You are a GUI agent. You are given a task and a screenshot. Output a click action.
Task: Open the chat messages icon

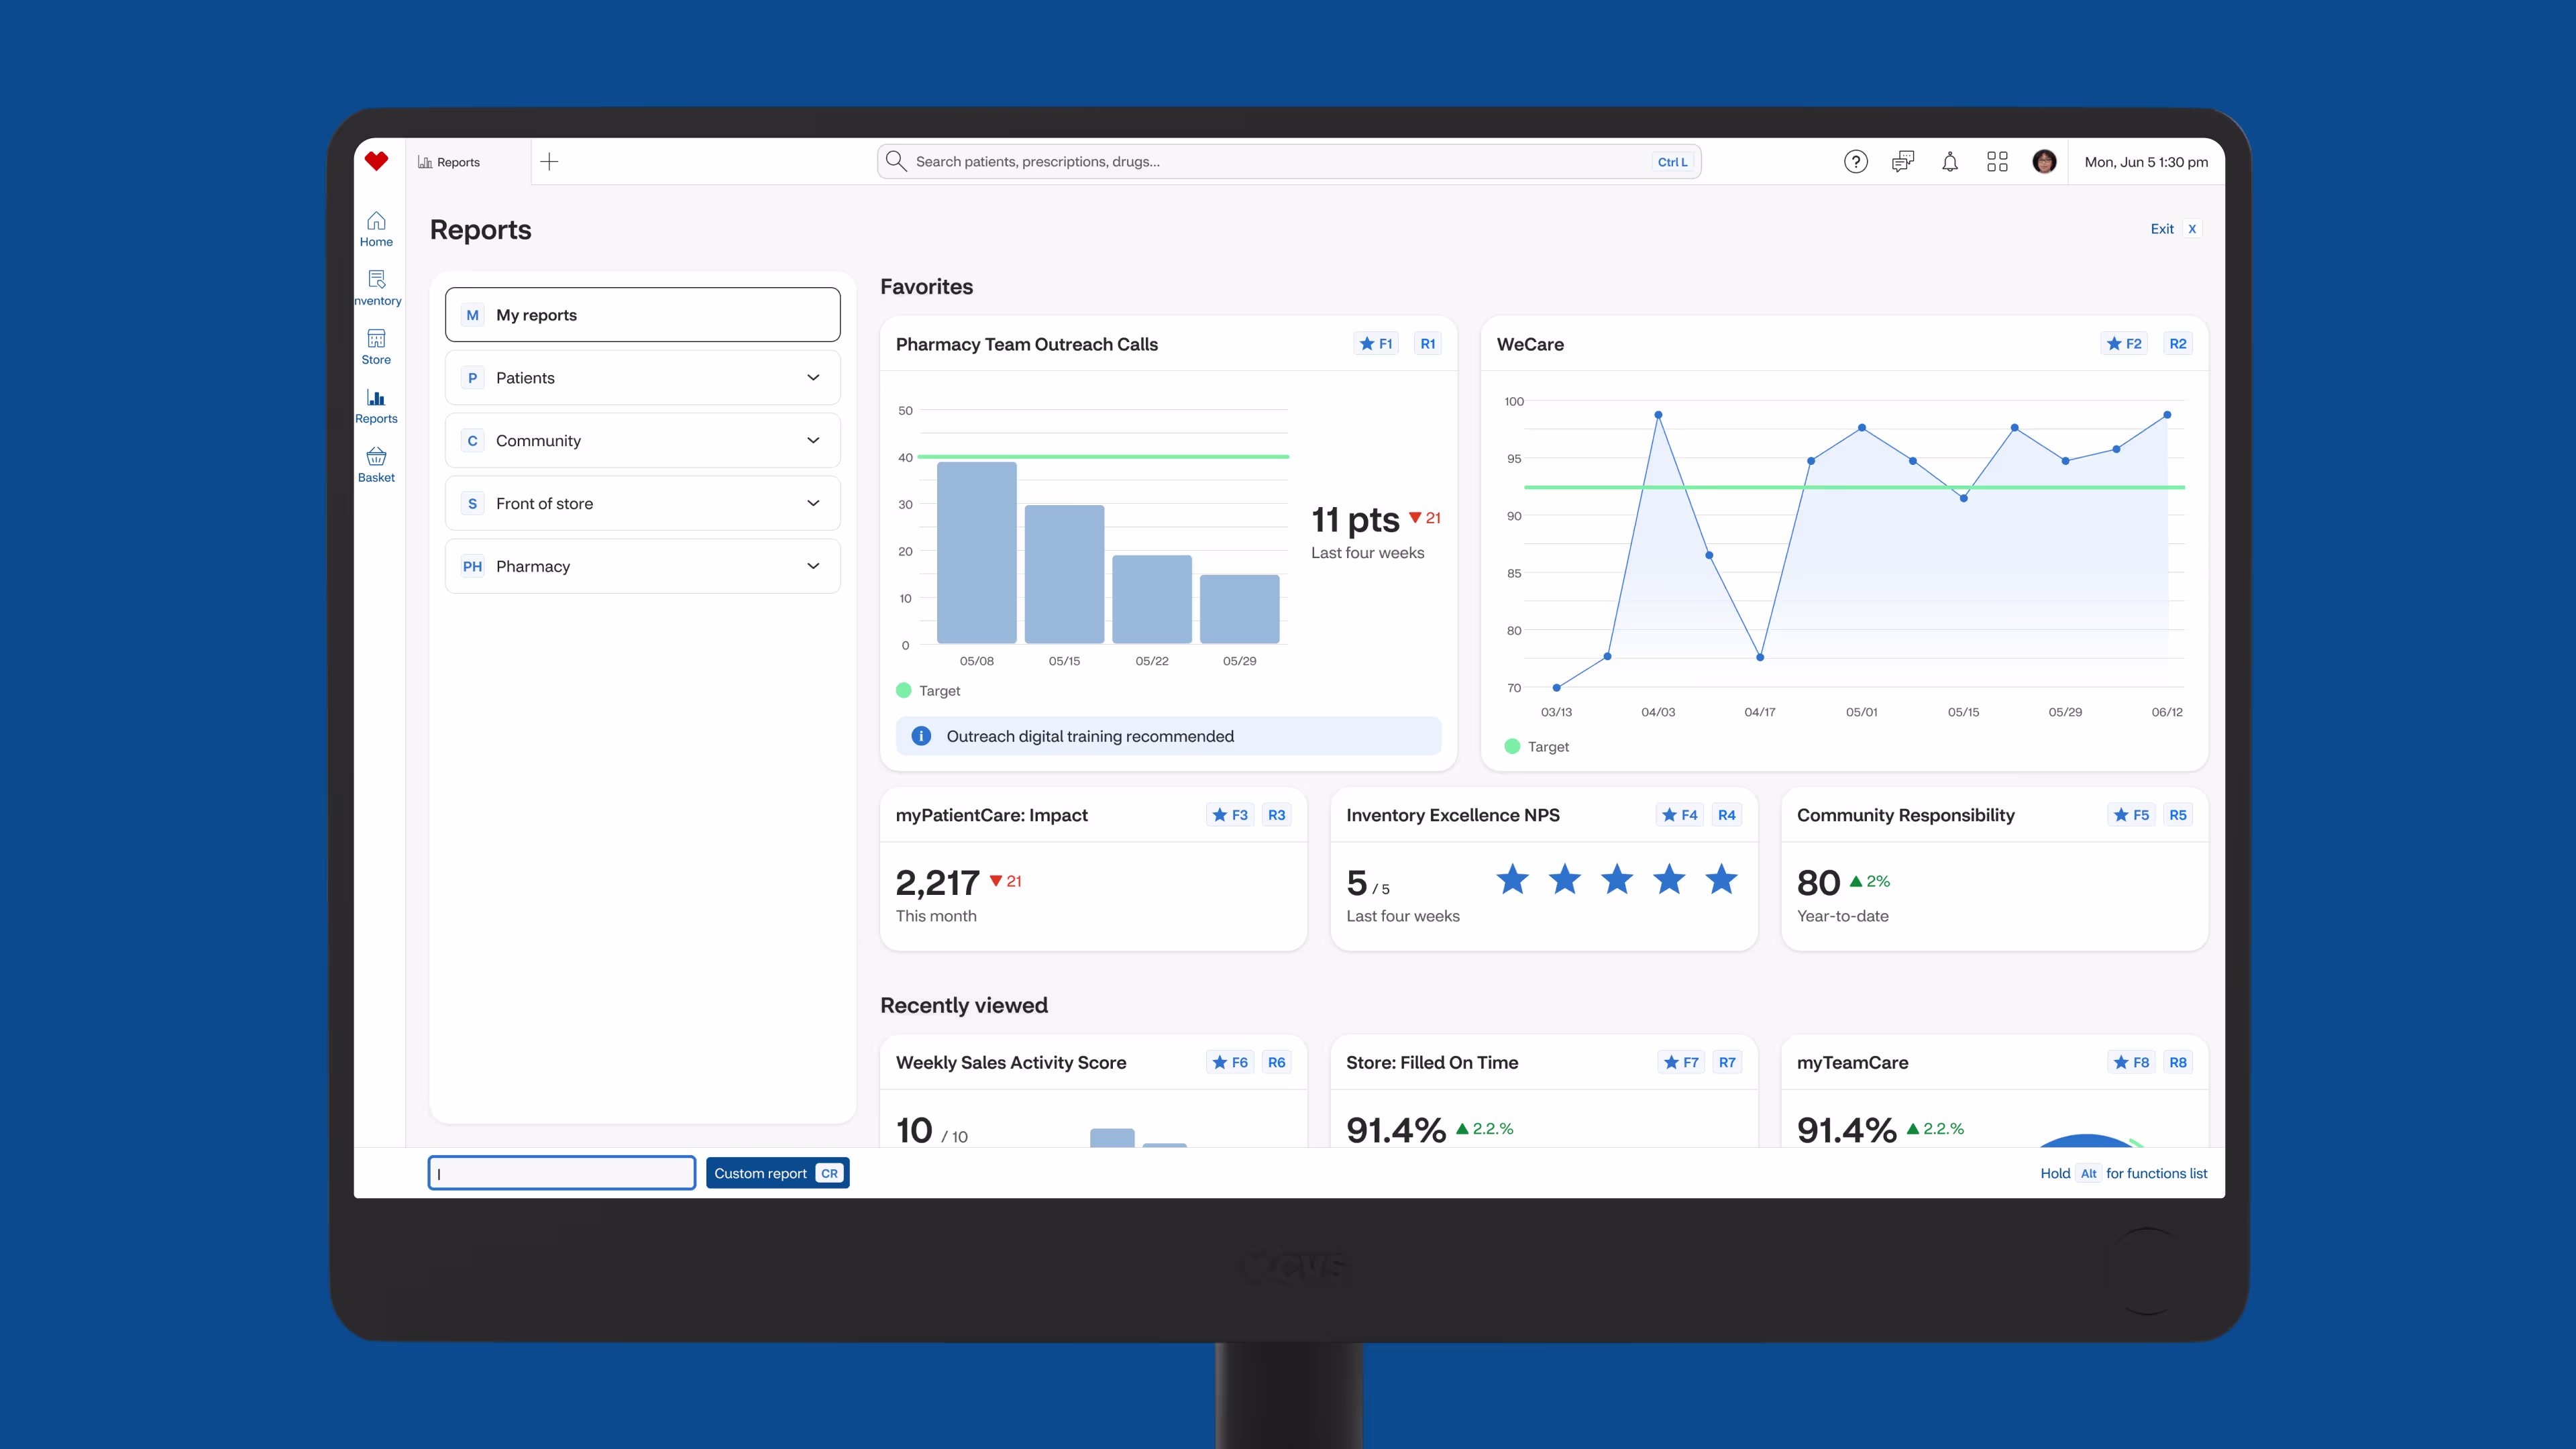1902,162
